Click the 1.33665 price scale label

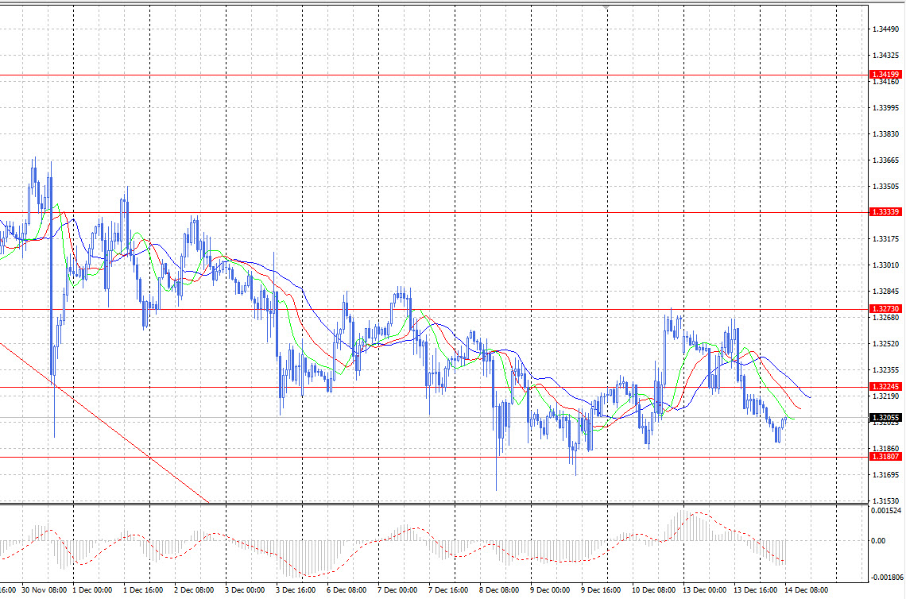[886, 160]
